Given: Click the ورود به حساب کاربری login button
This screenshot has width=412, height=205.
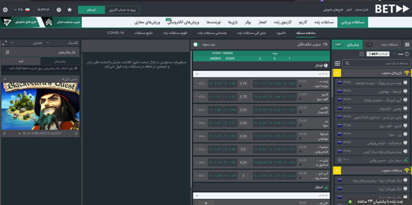Looking at the screenshot, I should point(122,10).
